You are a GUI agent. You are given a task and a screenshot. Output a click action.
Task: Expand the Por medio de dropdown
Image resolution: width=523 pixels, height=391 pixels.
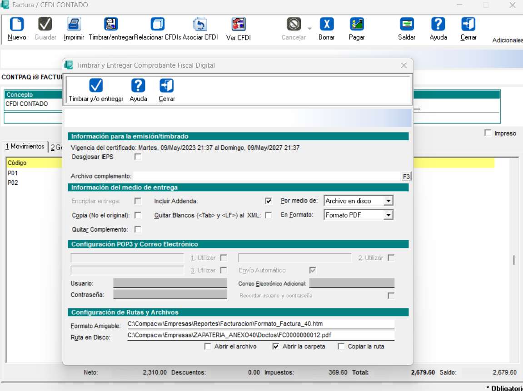pyautogui.click(x=388, y=201)
